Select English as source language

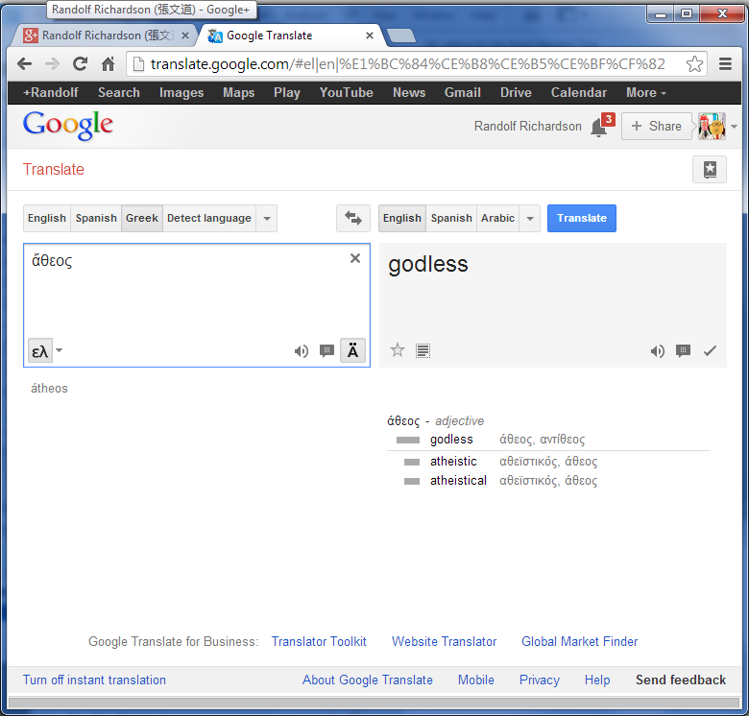[x=47, y=218]
